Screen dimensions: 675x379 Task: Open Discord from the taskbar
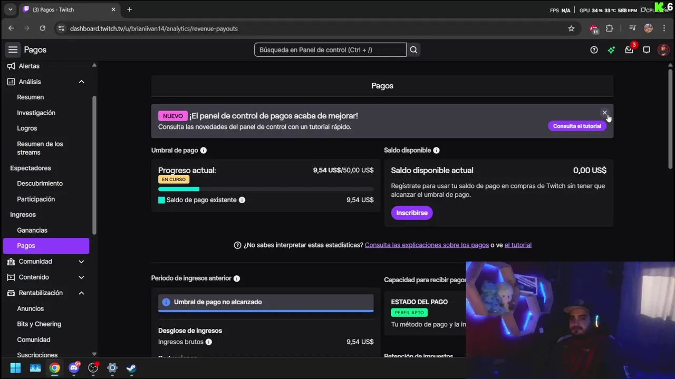pos(74,368)
